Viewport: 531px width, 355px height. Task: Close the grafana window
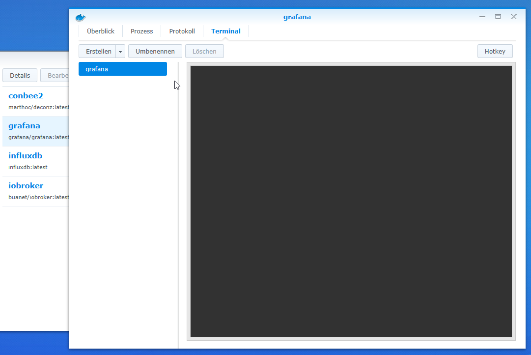514,17
